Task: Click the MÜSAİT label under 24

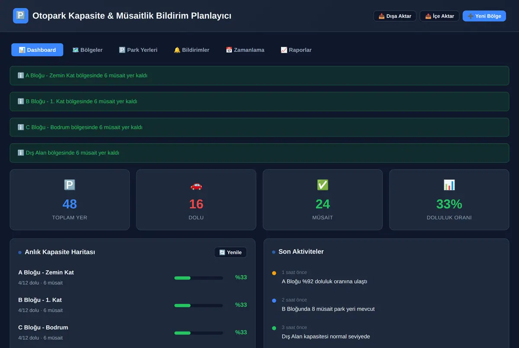Action: coord(323,218)
